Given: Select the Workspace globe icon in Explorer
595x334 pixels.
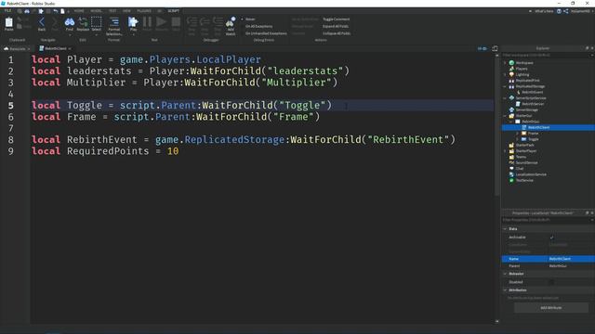Looking at the screenshot, I should pos(511,63).
